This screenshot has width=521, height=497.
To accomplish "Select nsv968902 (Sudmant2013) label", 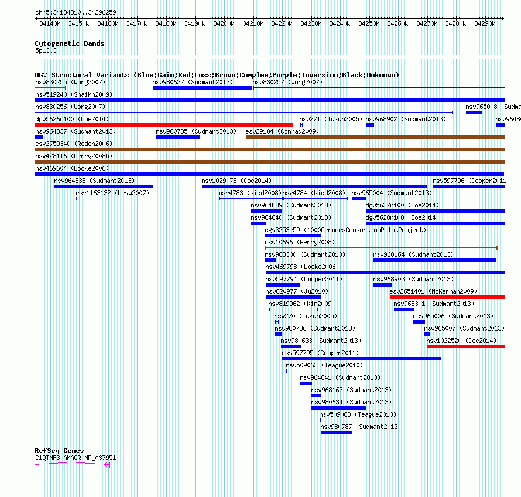I will click(406, 119).
